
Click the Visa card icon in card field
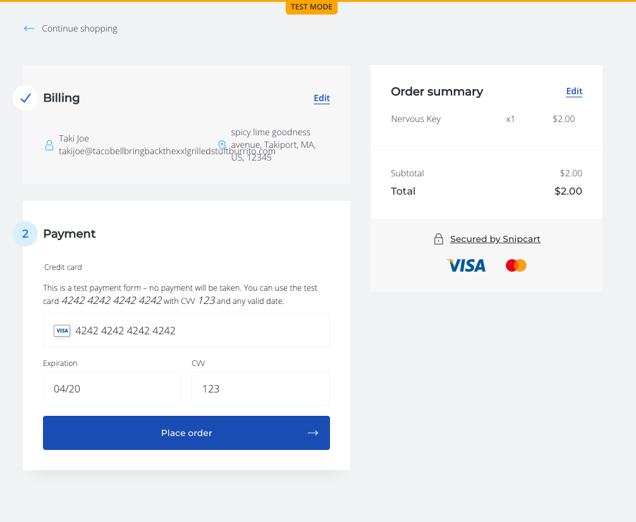62,331
